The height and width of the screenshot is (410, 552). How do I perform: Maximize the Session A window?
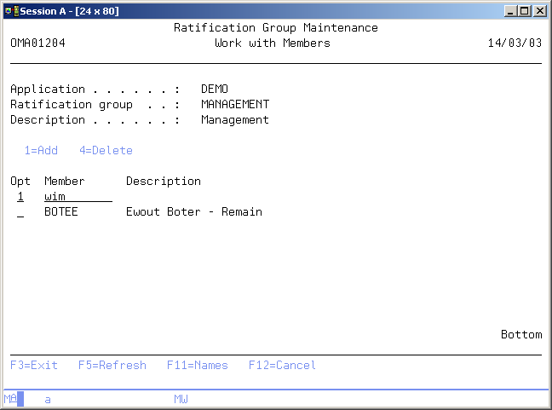click(525, 11)
